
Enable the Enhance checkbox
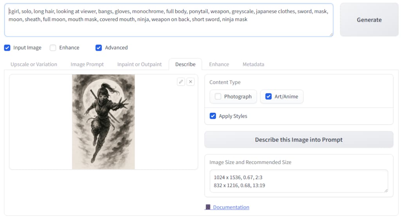point(53,48)
